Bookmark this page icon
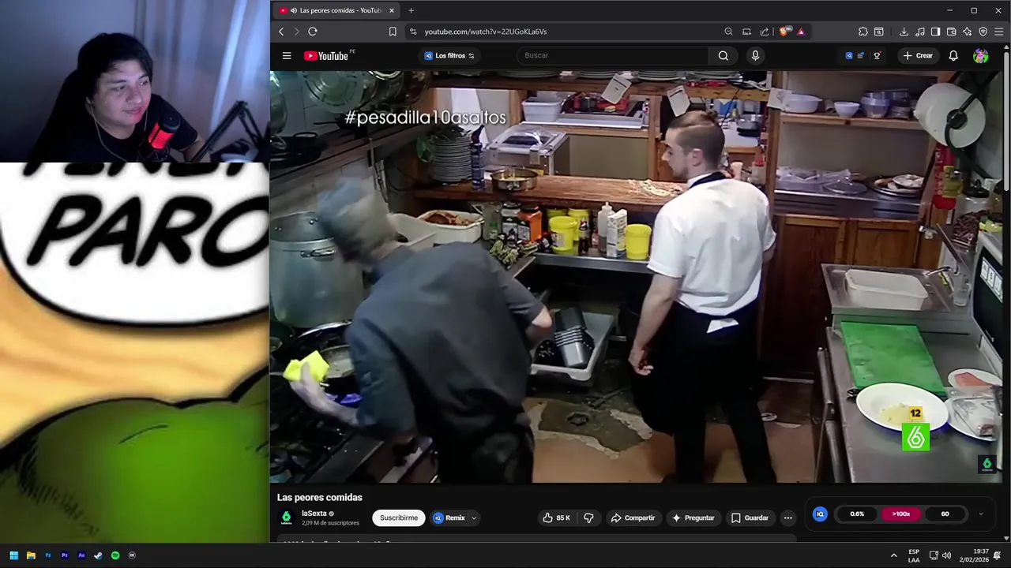The image size is (1011, 568). pos(393,32)
